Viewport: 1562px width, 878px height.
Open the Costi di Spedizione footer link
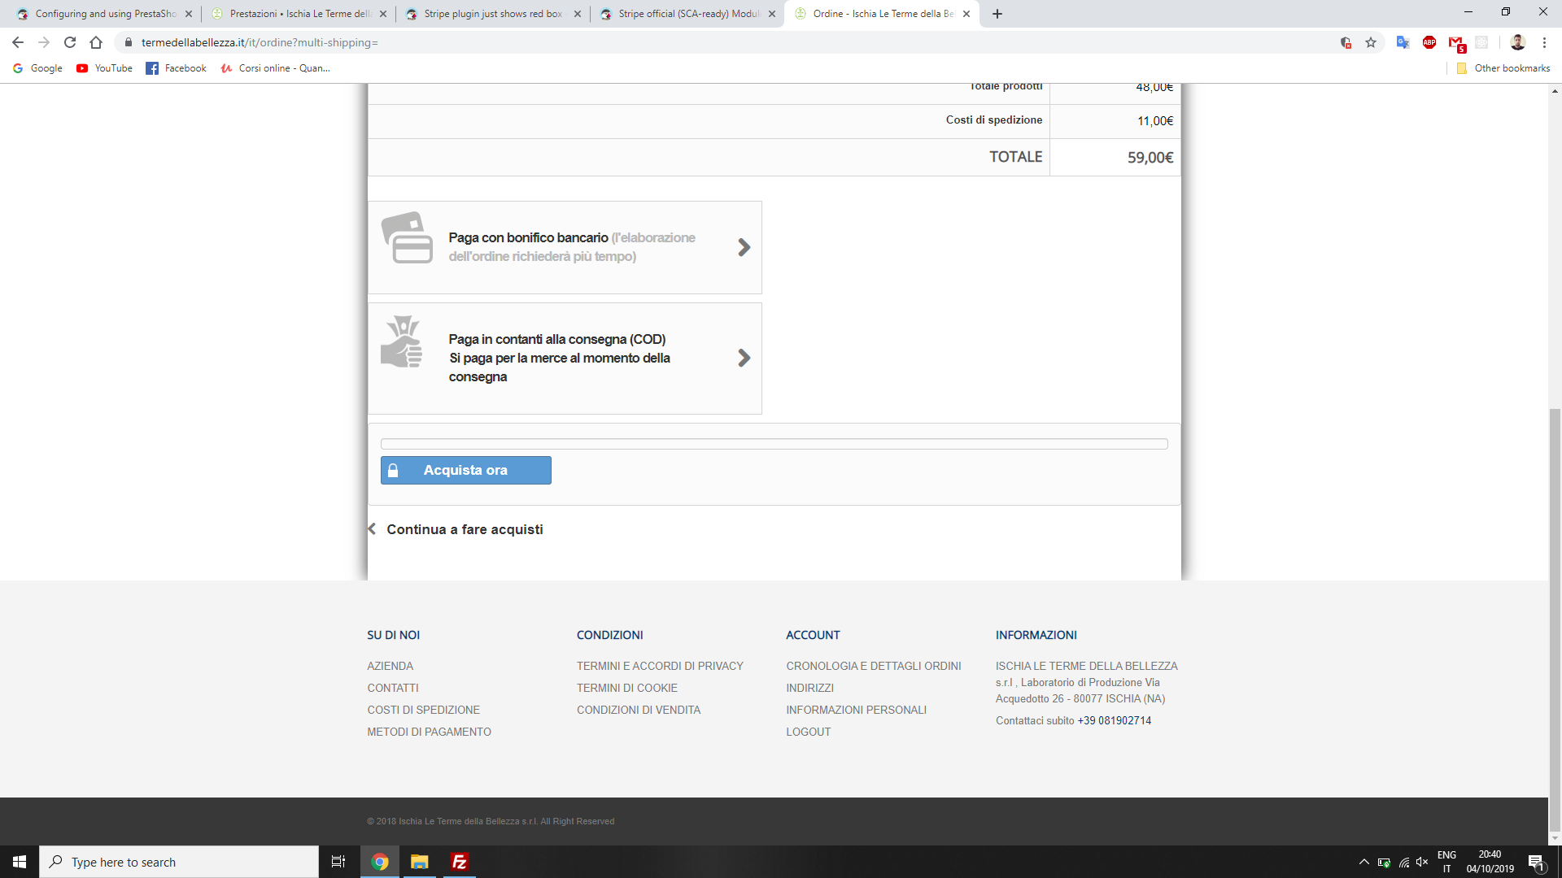423,710
